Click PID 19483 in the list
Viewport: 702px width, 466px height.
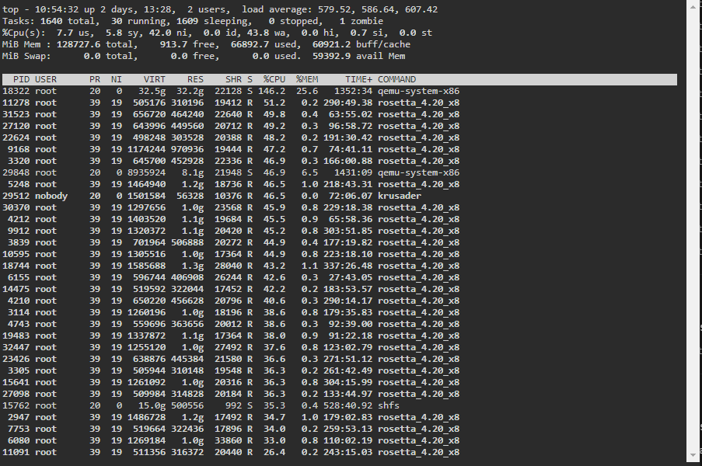[x=16, y=335]
